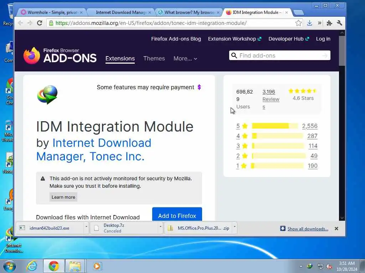Filter reviews by 3 stars
The width and height of the screenshot is (365, 273).
tap(238, 146)
